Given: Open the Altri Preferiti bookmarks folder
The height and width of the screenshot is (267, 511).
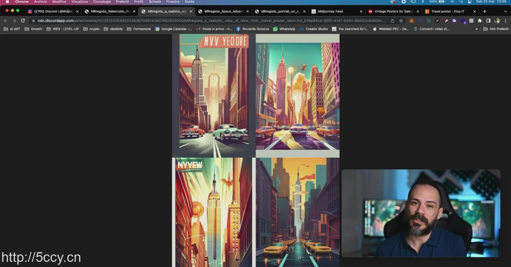Looking at the screenshot, I should coord(496,29).
